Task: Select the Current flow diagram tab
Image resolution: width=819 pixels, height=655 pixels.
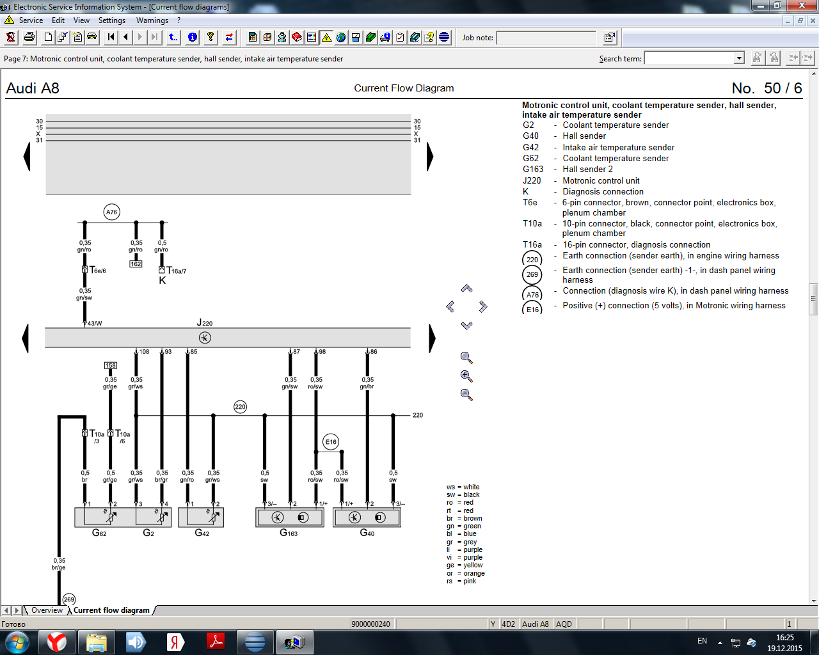Action: [111, 610]
